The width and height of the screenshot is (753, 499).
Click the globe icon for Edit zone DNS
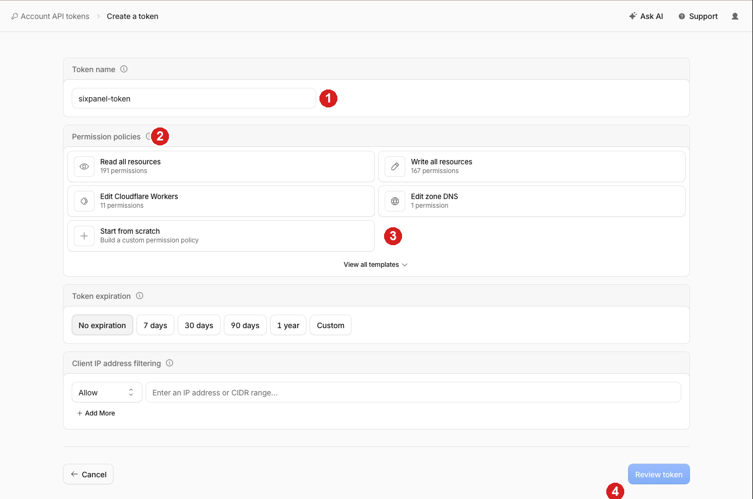[x=395, y=201]
